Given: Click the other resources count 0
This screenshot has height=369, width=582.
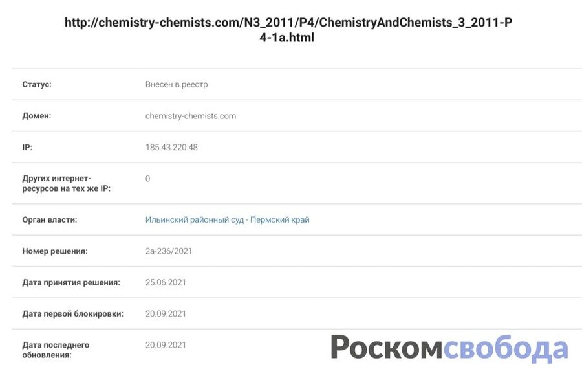Looking at the screenshot, I should (147, 179).
